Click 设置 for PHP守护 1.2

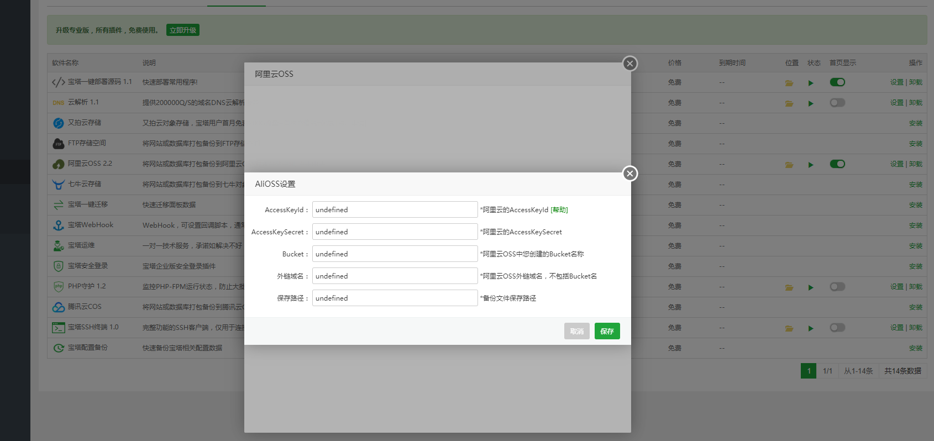click(897, 287)
